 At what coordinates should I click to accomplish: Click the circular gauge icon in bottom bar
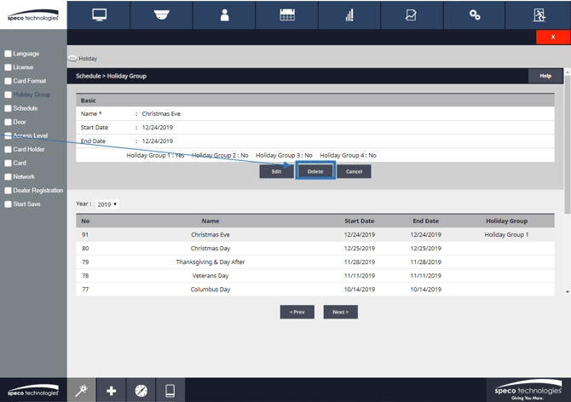coord(141,391)
